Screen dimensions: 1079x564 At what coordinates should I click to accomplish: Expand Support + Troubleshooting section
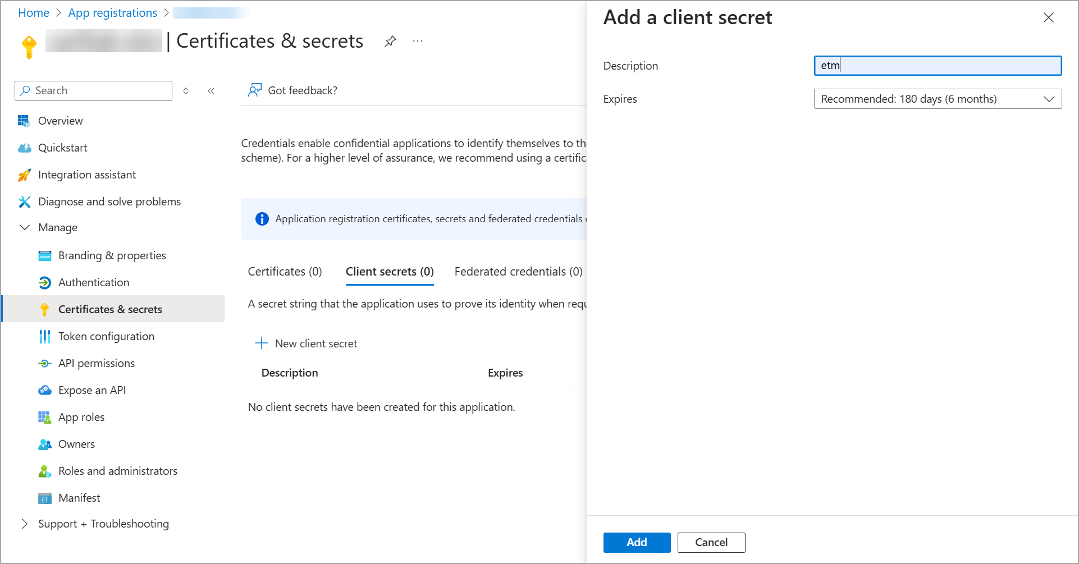tap(25, 524)
